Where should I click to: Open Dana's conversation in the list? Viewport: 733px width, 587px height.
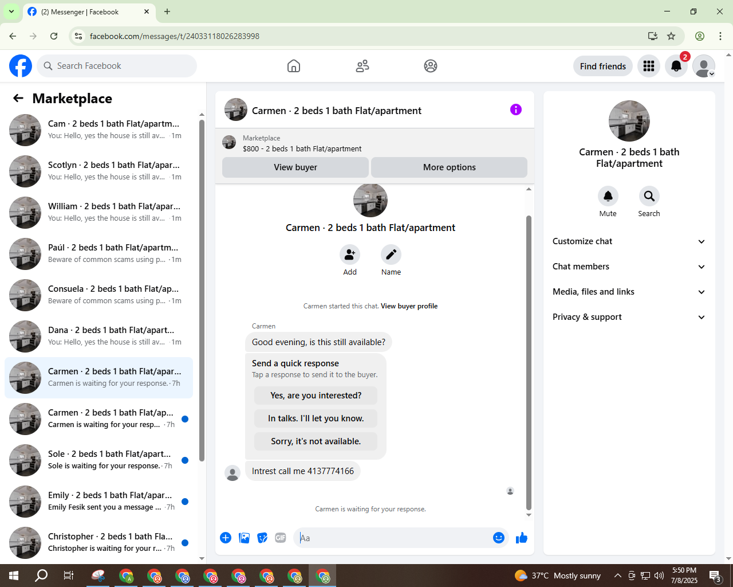[x=98, y=336]
